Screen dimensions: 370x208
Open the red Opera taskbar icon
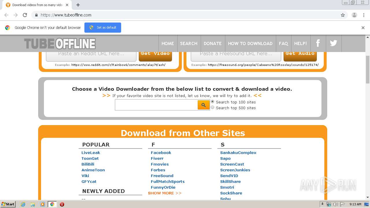pyautogui.click(x=62, y=204)
